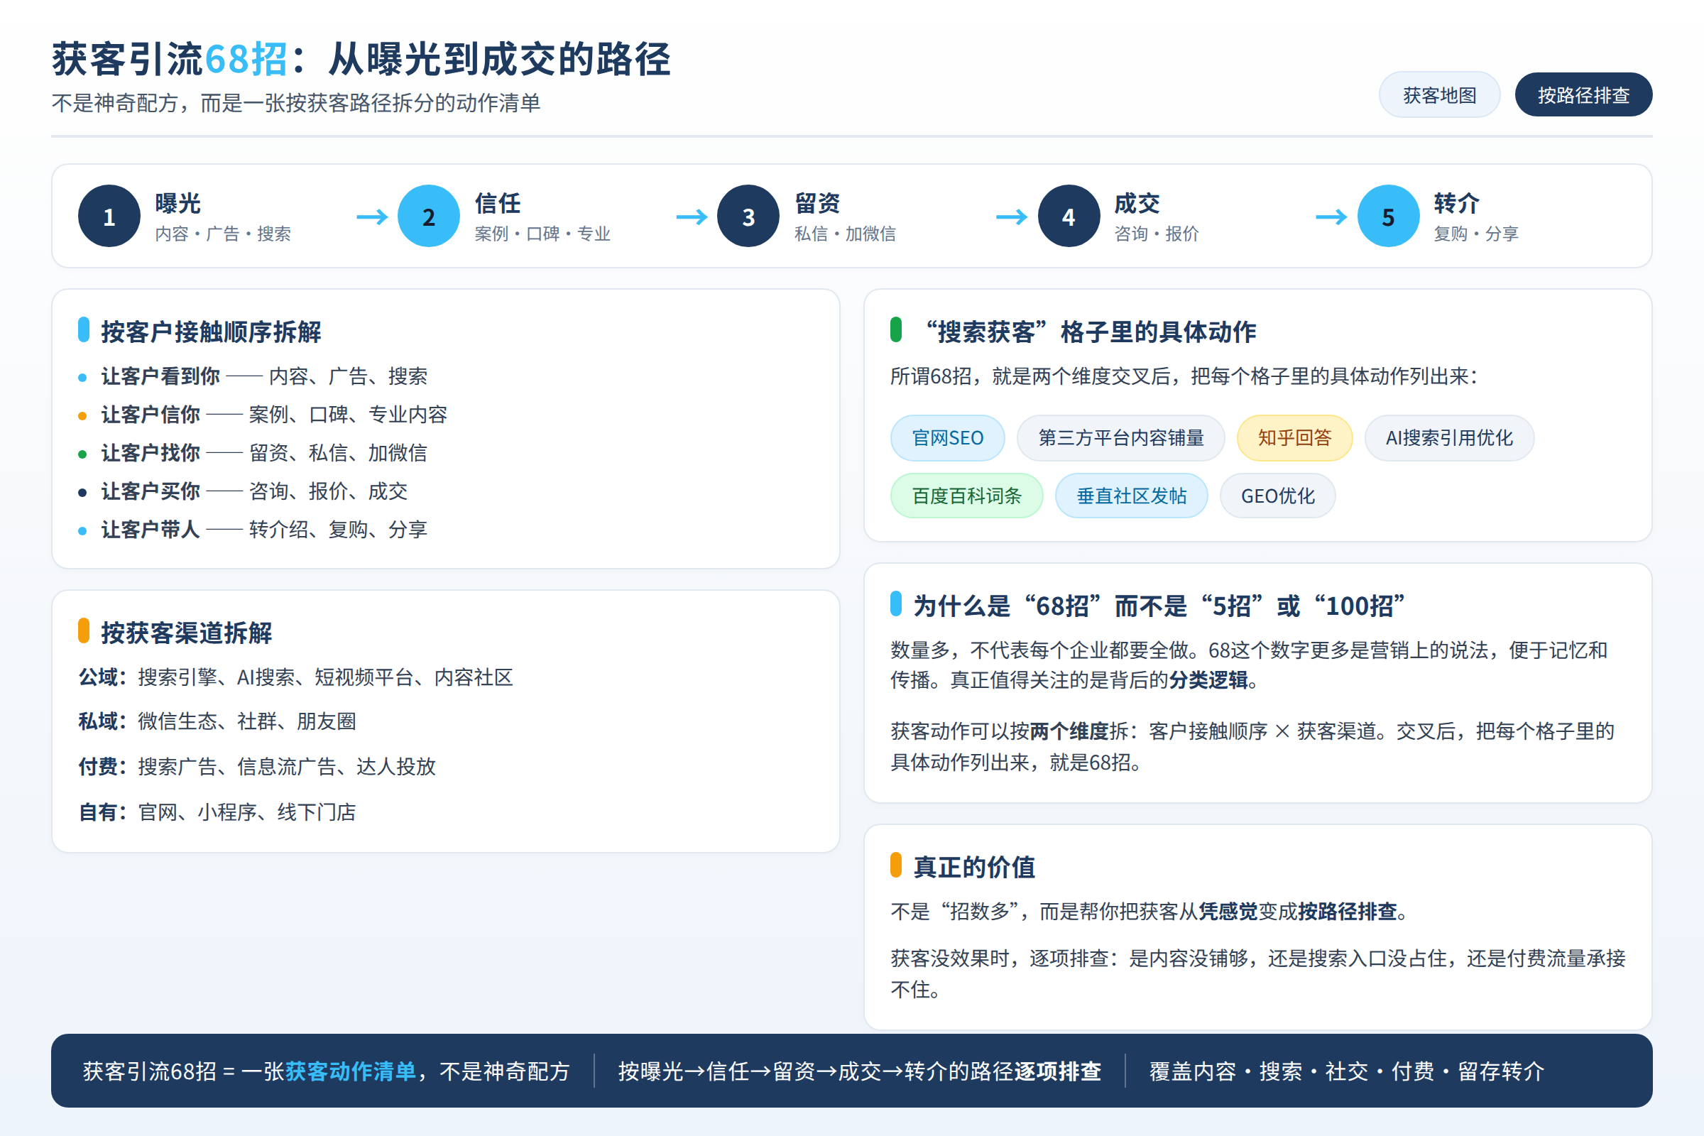Click the 私域 channel row
Screen dimensions: 1704x1136
click(217, 721)
